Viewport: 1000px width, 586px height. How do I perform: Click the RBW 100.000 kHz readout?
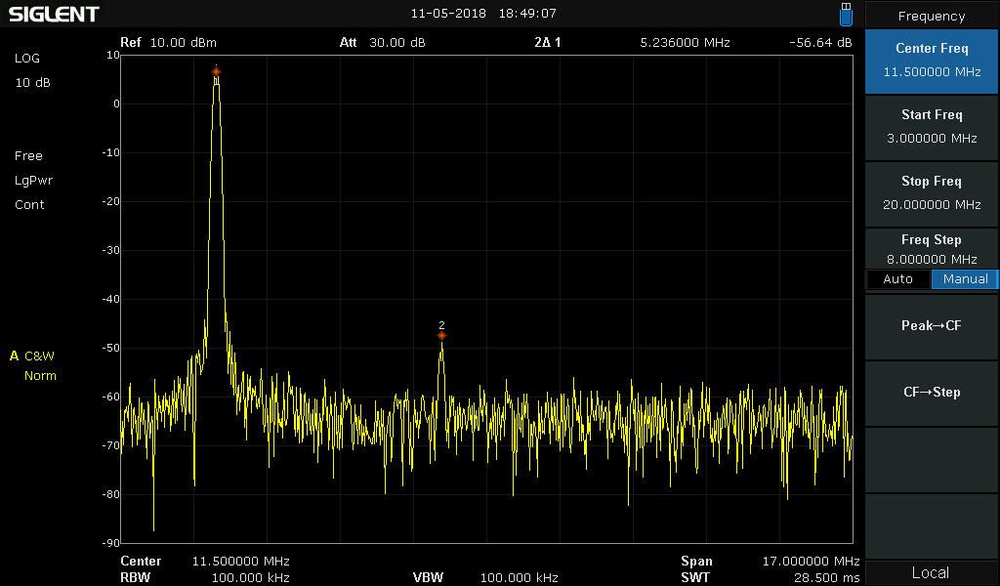[x=205, y=578]
